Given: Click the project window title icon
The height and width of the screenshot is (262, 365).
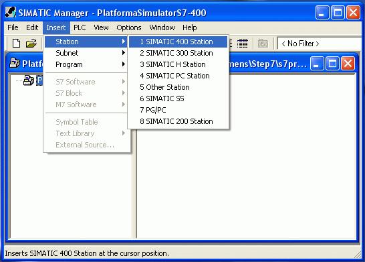Looking at the screenshot, I should (15, 63).
